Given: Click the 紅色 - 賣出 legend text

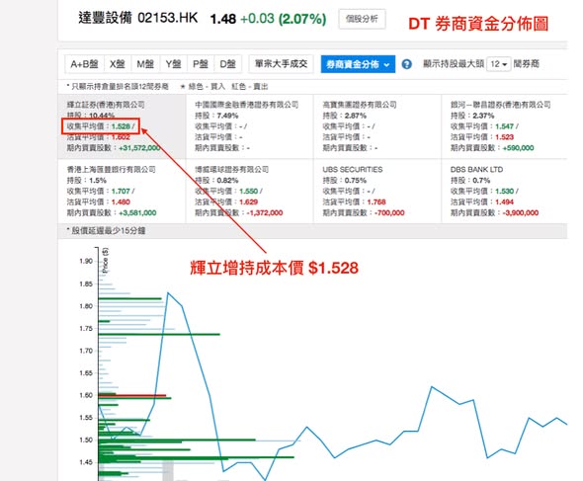Looking at the screenshot, I should tap(249, 87).
